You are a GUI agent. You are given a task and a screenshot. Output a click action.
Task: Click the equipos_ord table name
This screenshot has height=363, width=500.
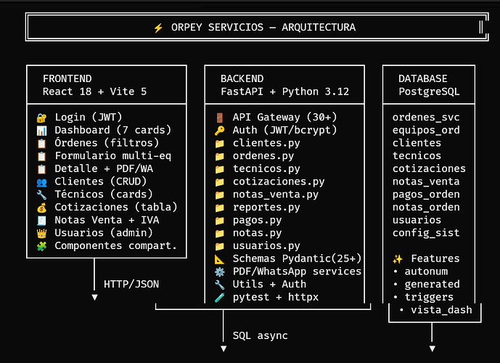pos(426,130)
